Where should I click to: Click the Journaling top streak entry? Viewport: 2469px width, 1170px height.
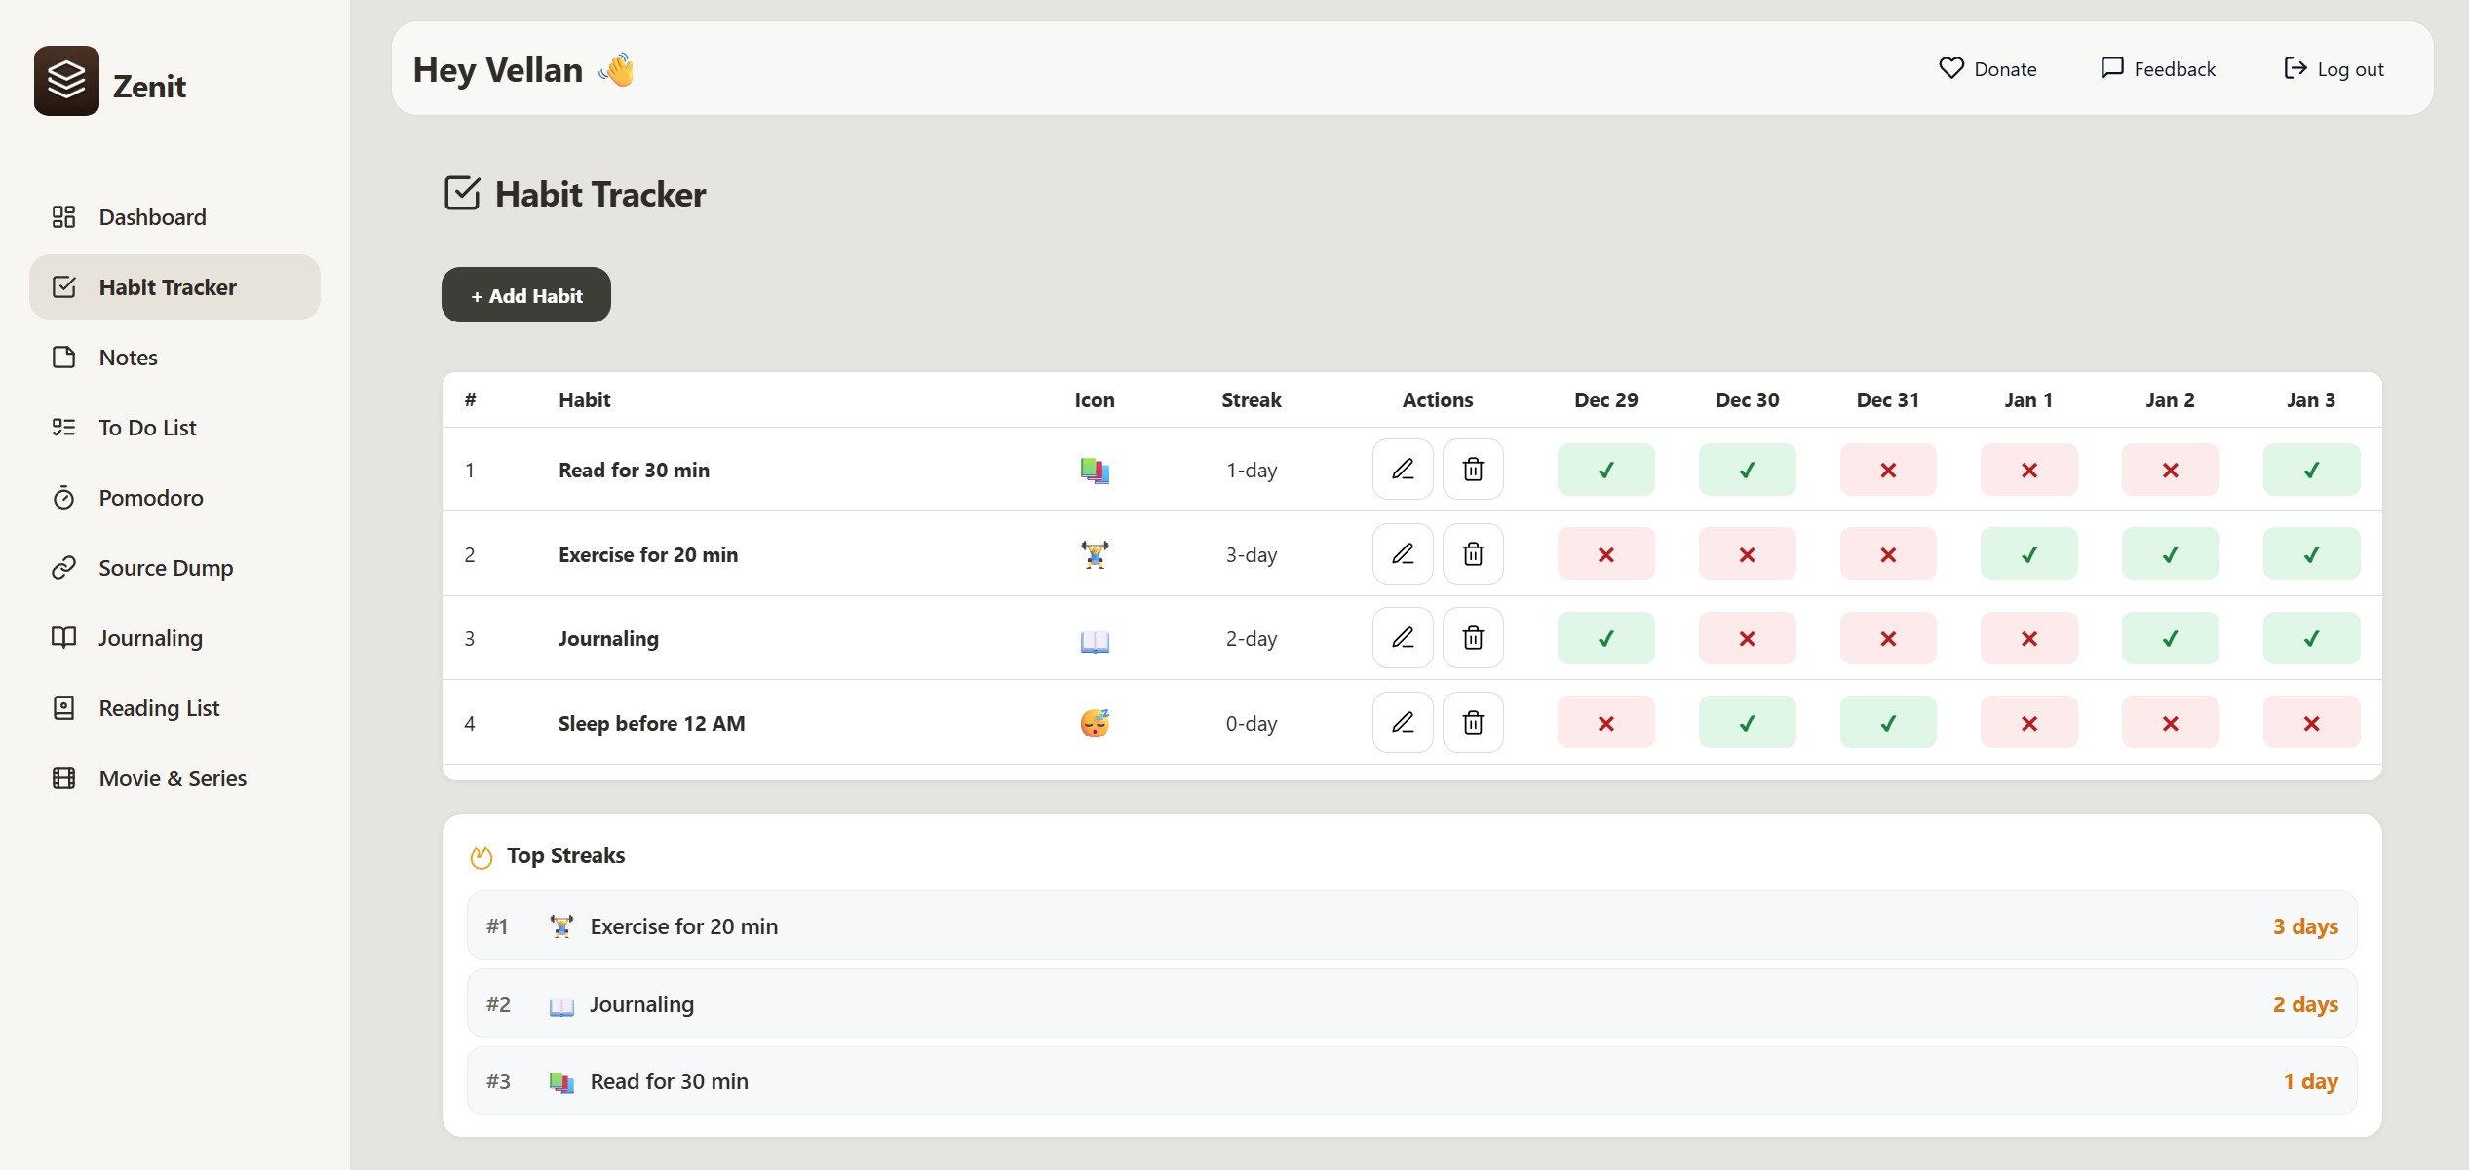(1410, 1003)
